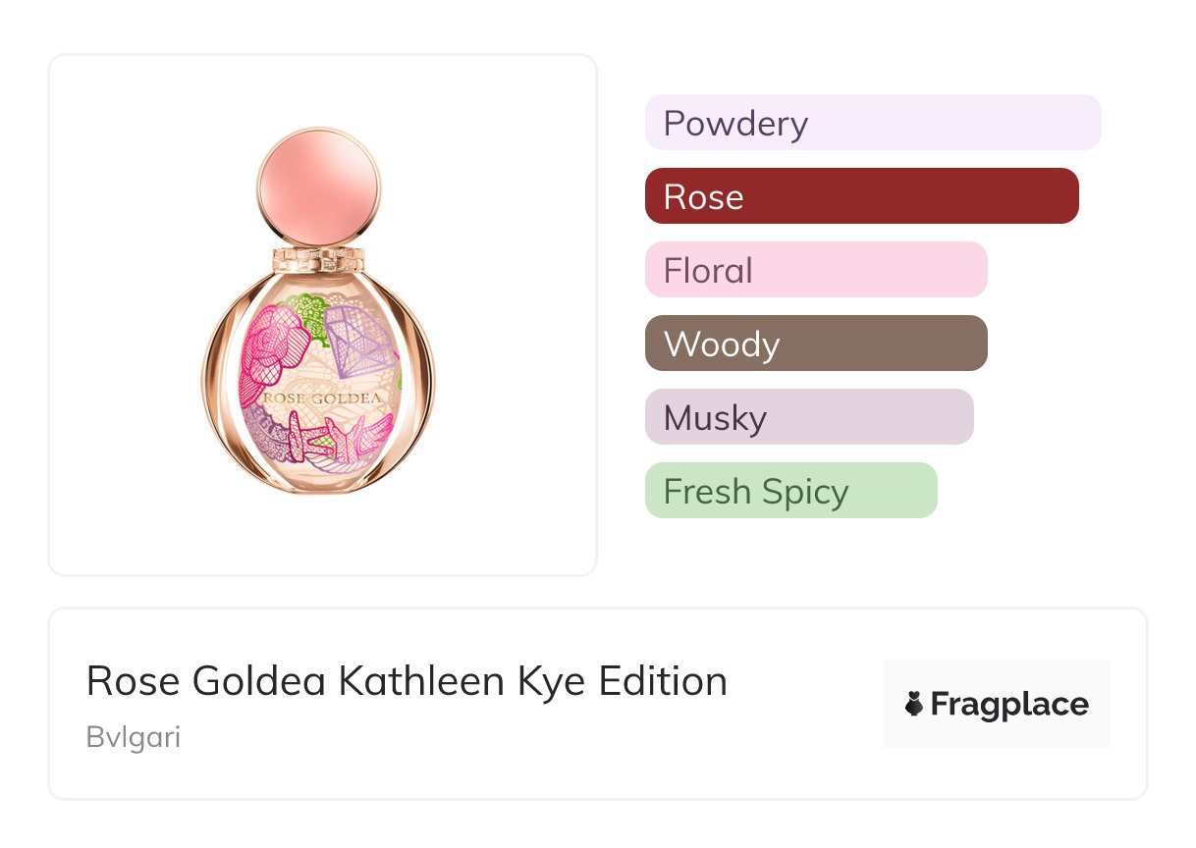
Task: Click the gold chain collar on the bottle neck
Action: click(318, 260)
